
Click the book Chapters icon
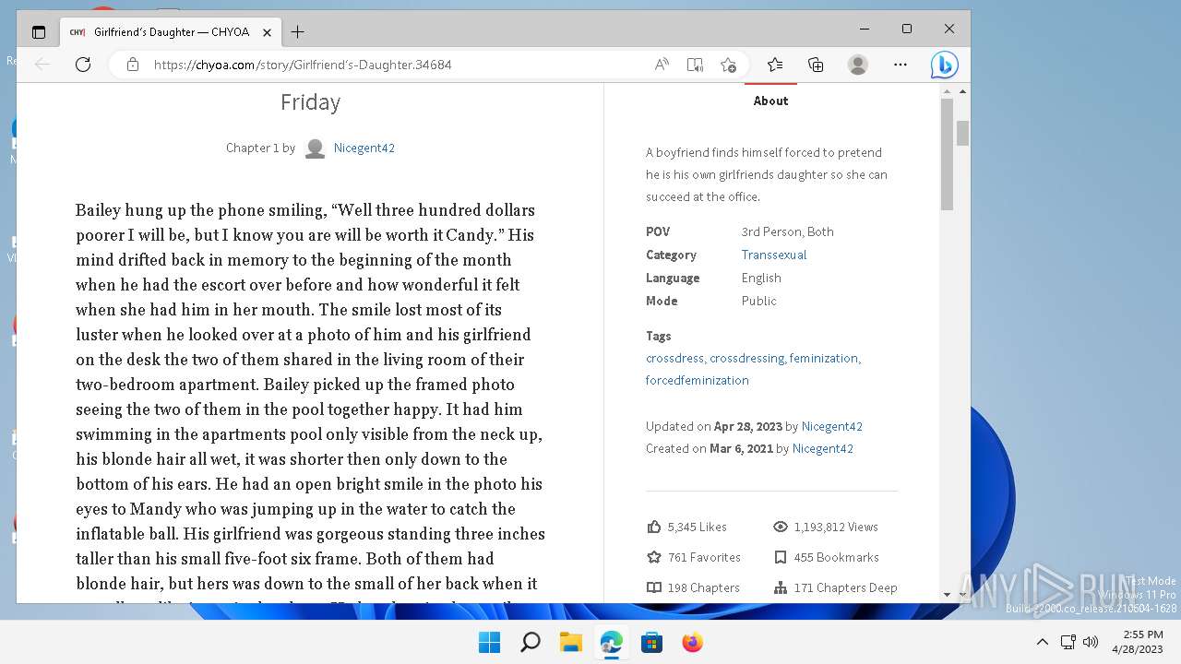click(654, 587)
